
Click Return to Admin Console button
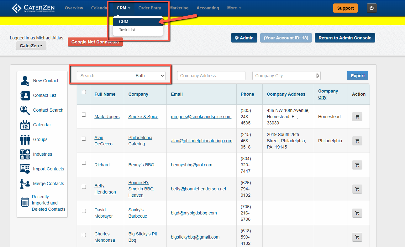pos(345,38)
